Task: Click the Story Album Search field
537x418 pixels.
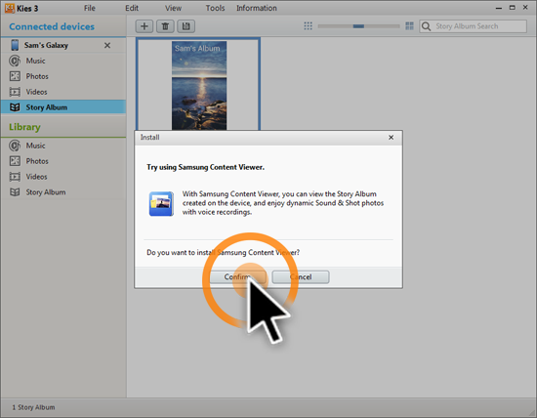Action: (x=473, y=26)
